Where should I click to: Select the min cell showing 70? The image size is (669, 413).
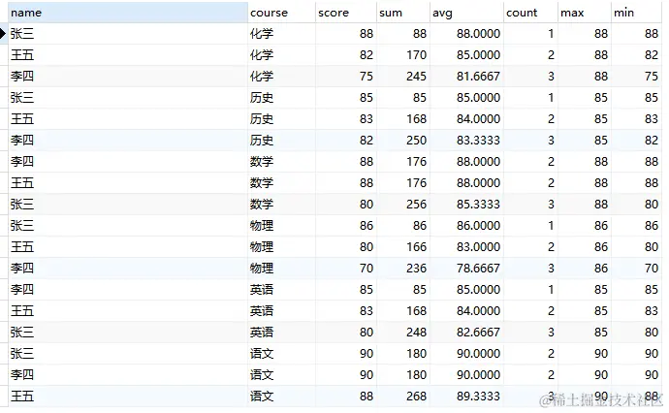636,269
